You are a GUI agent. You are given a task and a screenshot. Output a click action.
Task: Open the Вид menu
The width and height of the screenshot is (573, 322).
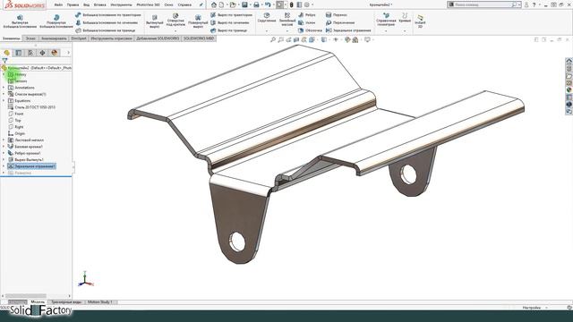coord(86,5)
